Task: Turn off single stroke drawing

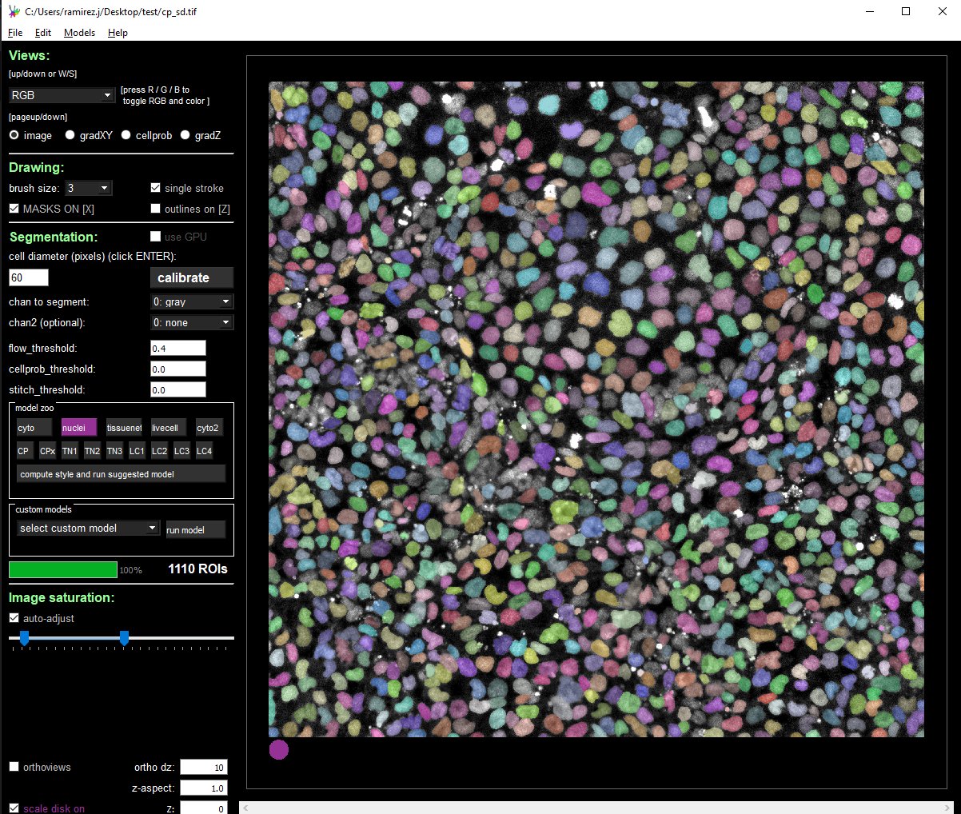Action: click(154, 187)
